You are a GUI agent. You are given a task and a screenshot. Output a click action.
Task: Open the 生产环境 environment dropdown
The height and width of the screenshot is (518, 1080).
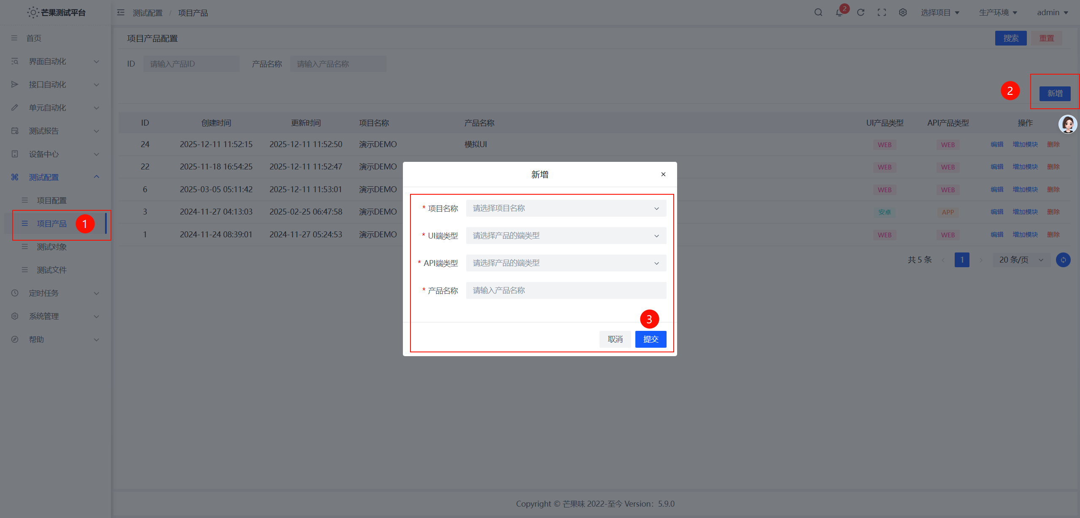(998, 13)
